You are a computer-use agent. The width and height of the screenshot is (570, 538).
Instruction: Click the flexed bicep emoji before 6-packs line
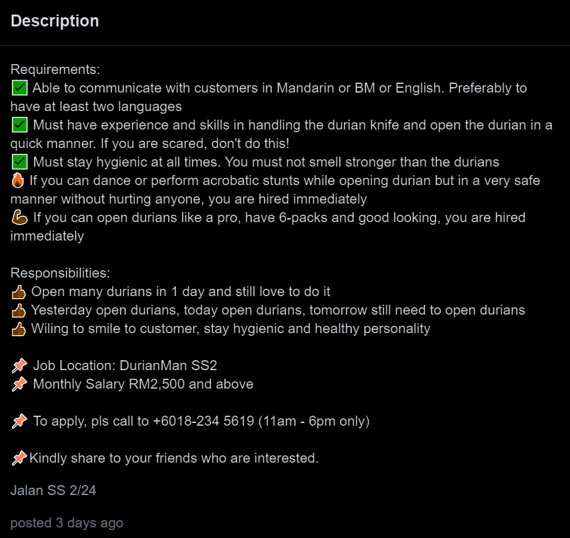pos(19,217)
